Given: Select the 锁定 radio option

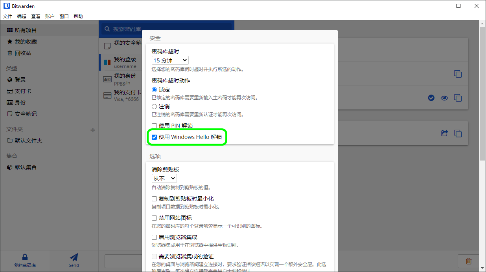Looking at the screenshot, I should point(154,90).
